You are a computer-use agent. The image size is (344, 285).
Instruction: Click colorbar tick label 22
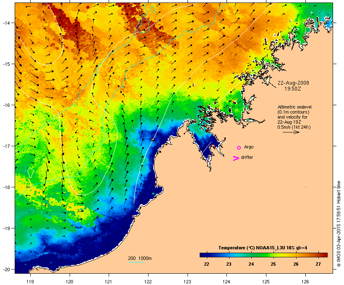(x=206, y=264)
